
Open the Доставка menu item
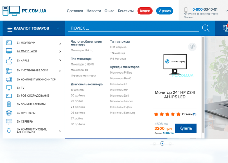pos(75,11)
